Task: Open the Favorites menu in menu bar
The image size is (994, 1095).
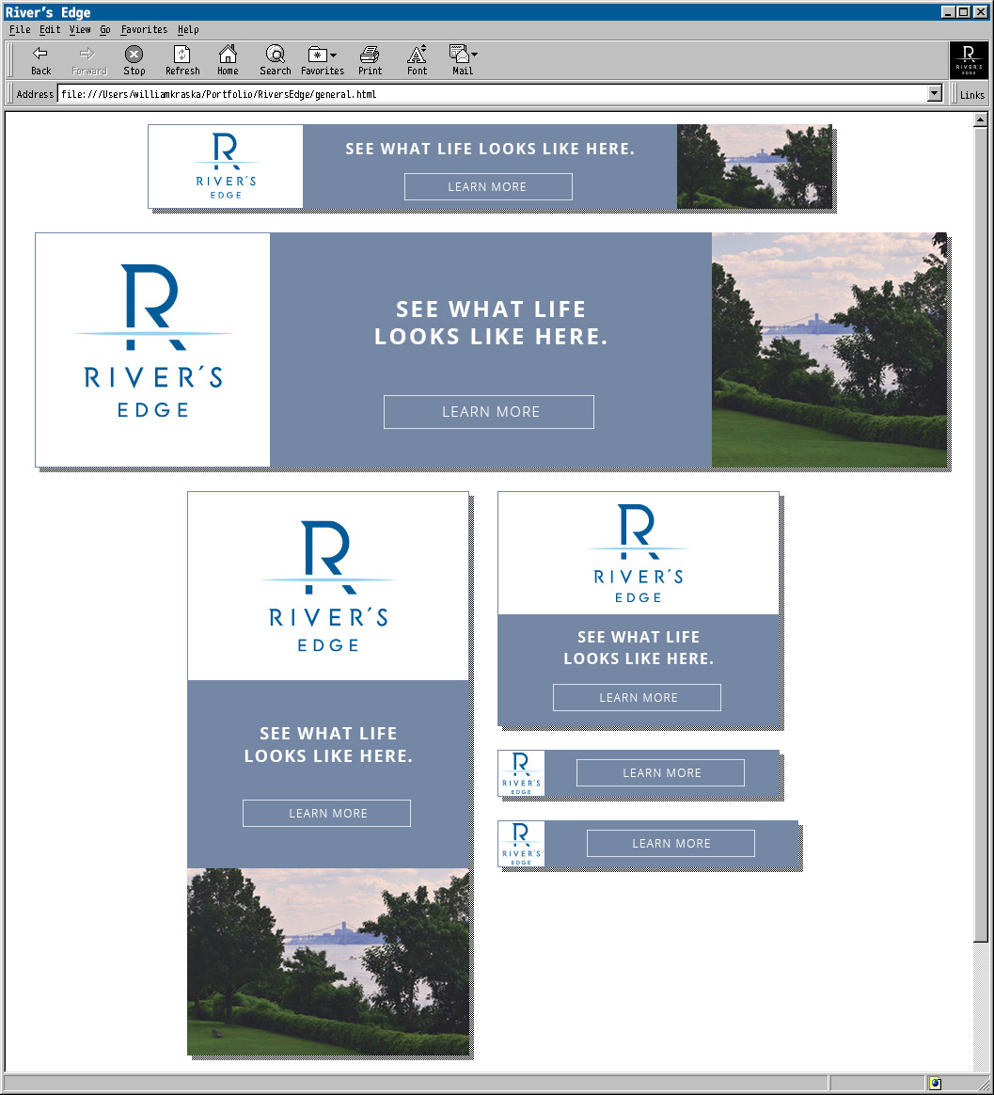Action: 144,29
